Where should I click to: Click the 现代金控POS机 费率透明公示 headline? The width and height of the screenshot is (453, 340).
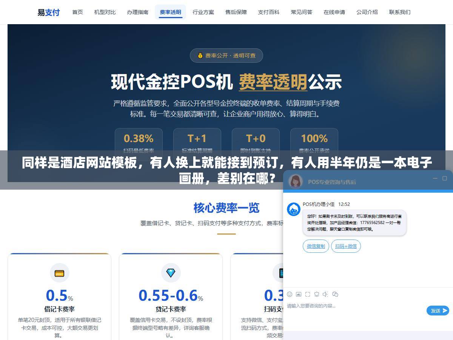[x=226, y=82]
